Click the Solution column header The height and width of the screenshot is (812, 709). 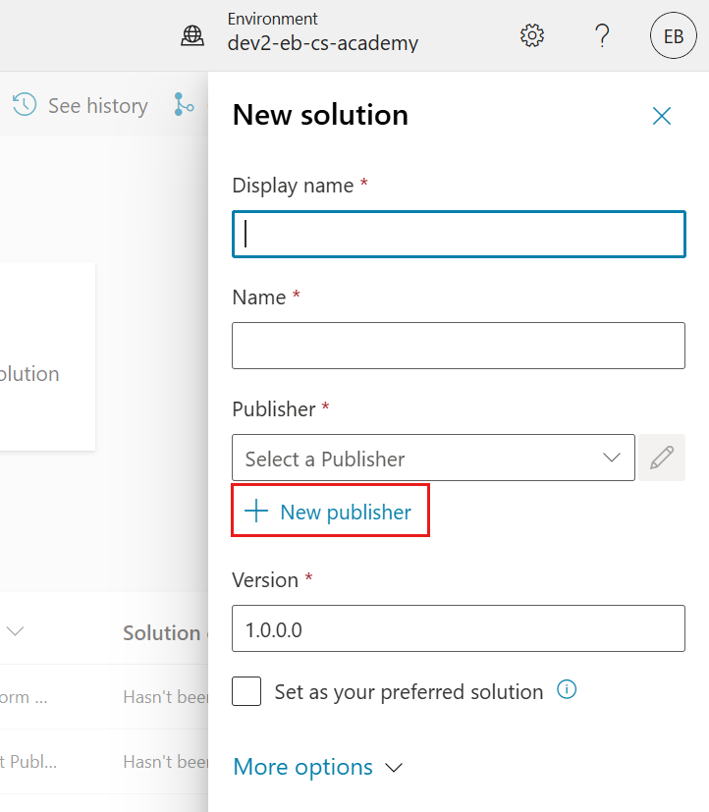tap(163, 633)
